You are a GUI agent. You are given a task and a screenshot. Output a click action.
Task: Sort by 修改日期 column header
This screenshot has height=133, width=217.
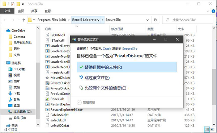click(117, 29)
